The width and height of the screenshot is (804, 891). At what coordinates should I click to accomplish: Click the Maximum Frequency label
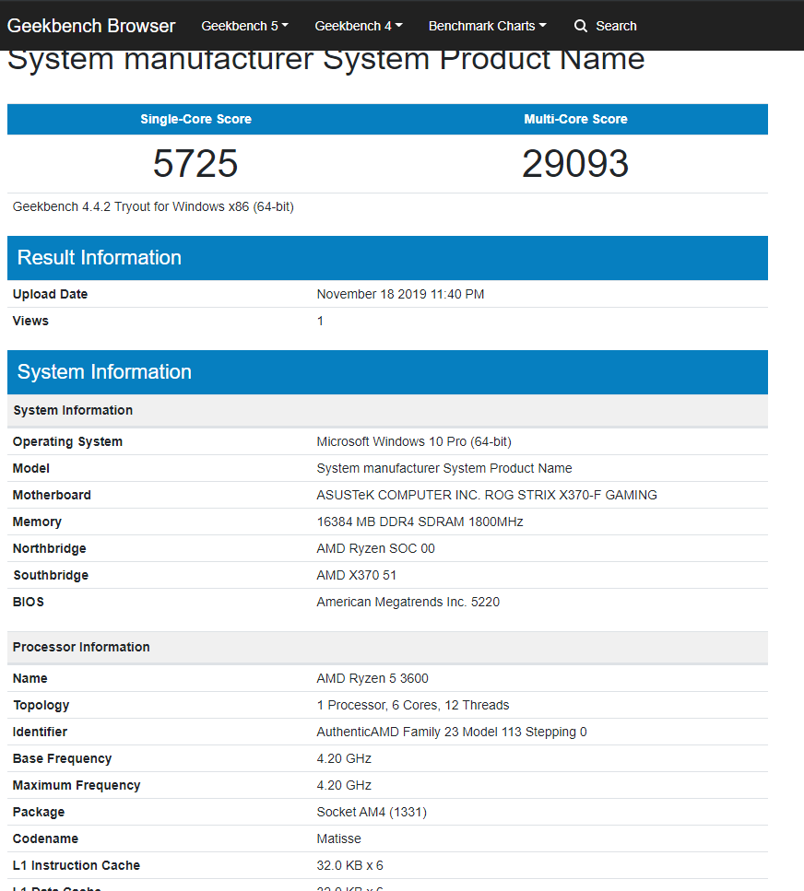pyautogui.click(x=77, y=785)
